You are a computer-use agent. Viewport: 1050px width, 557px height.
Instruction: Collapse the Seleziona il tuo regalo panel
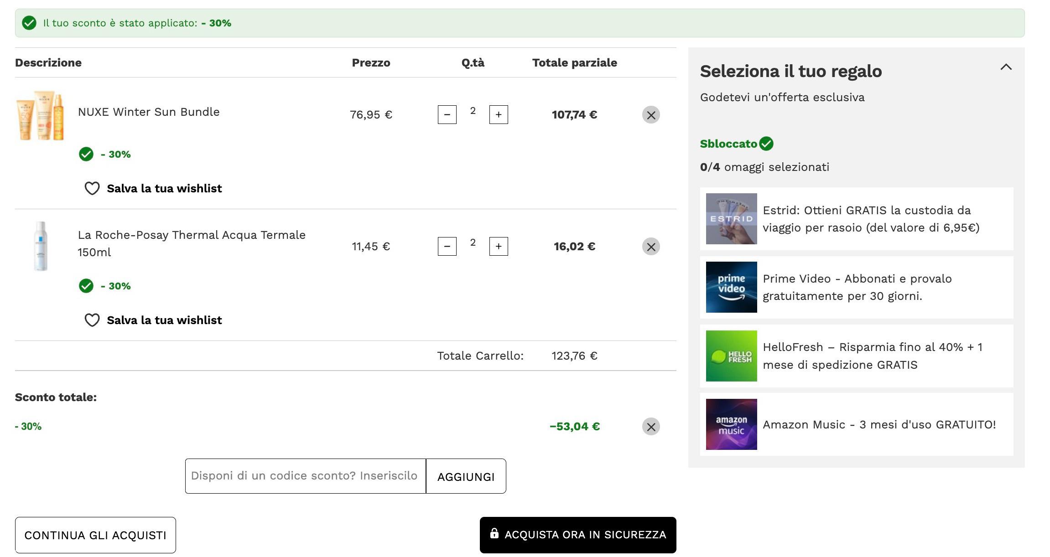coord(1006,67)
